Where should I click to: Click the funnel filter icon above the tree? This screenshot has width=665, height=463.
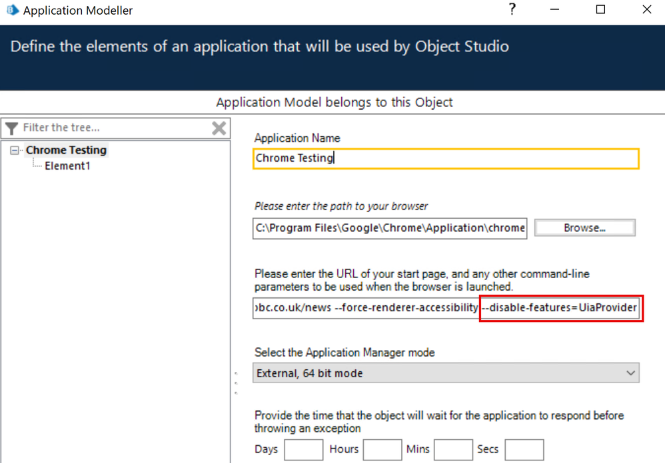(11, 128)
